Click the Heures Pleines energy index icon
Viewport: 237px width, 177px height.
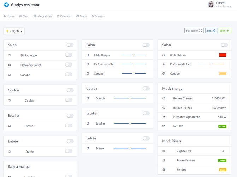pos(164,108)
